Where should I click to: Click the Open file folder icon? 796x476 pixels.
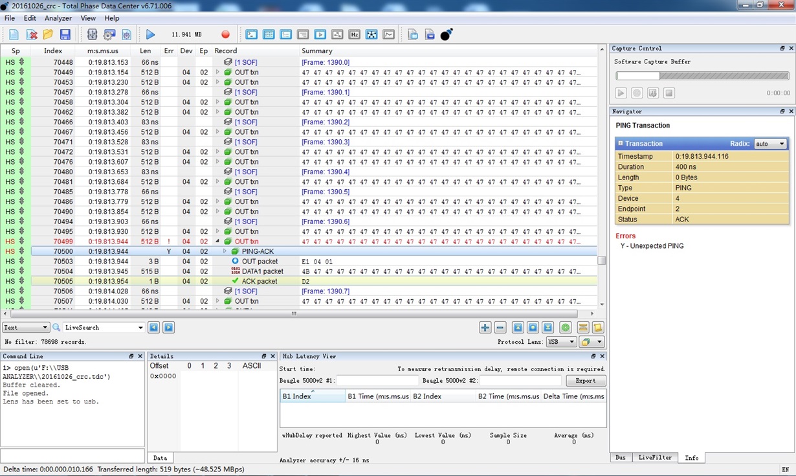point(48,34)
